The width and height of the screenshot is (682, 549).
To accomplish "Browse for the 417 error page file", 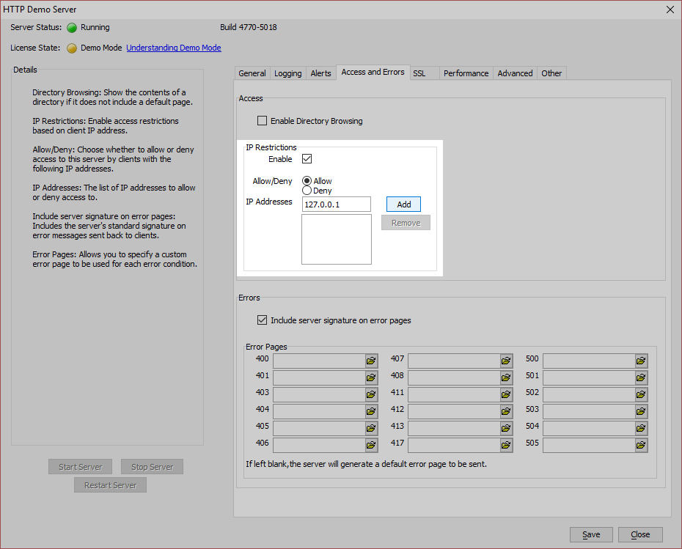I will point(506,445).
